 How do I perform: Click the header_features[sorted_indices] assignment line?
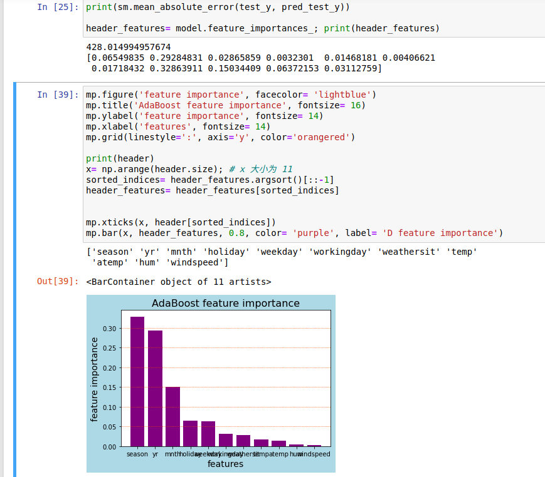[213, 190]
